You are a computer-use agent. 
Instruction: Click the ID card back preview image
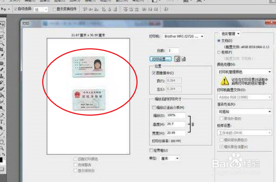click(89, 99)
